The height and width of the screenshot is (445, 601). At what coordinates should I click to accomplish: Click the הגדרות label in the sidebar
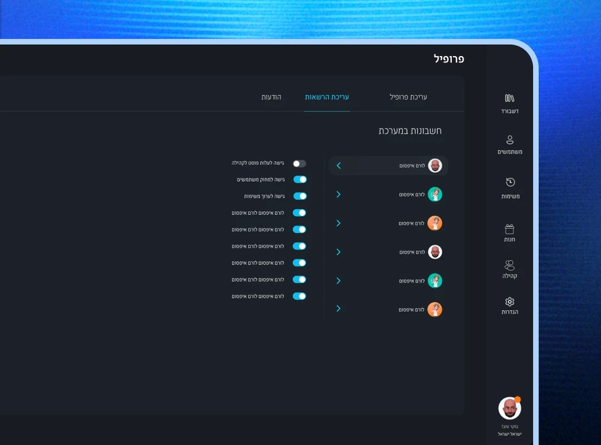510,312
